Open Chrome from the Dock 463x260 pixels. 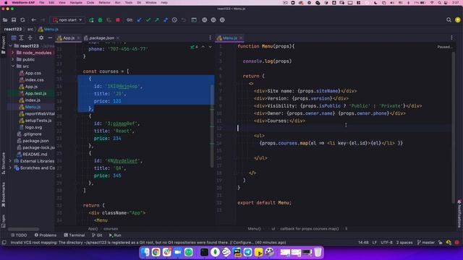pos(156,252)
